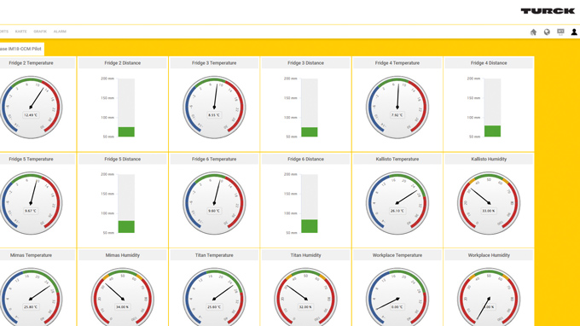
Task: Select the IM18-CCM Pilot tab
Action: tap(21, 49)
